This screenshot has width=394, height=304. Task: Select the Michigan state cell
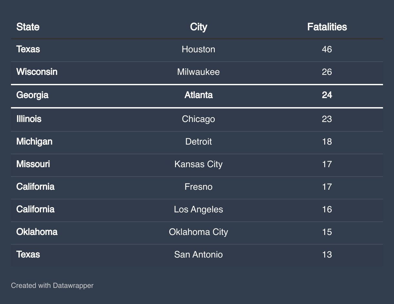click(x=34, y=142)
